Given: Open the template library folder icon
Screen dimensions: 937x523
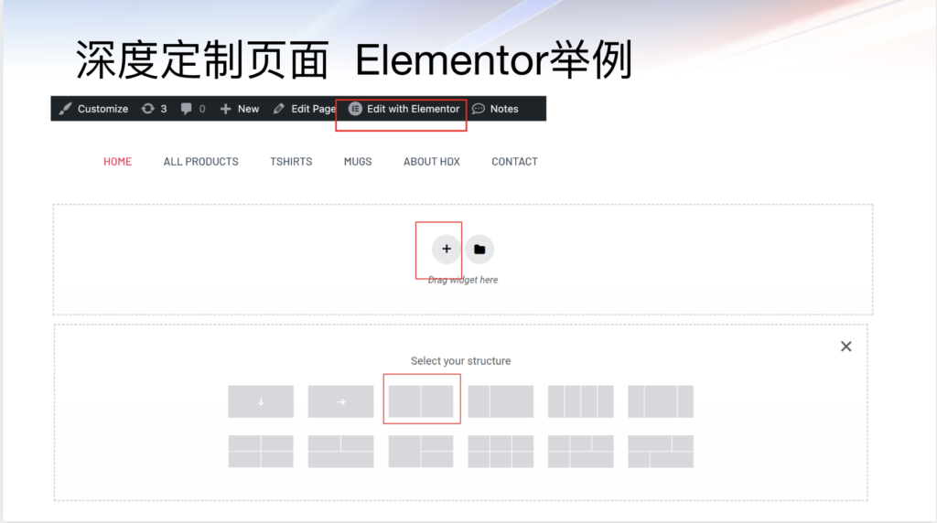Looking at the screenshot, I should click(479, 249).
